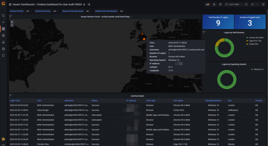
Task: Open refresh interval dropdown arrow
Action: tap(257, 4)
